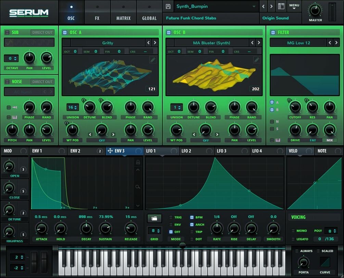Click the filter MIX label button
344x278 pixels.
[330, 140]
